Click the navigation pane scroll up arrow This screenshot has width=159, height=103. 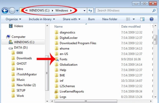coord(47,26)
